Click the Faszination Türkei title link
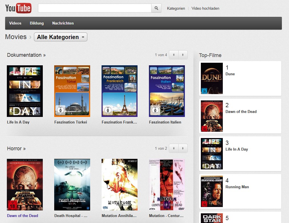The image size is (289, 223). (70, 122)
